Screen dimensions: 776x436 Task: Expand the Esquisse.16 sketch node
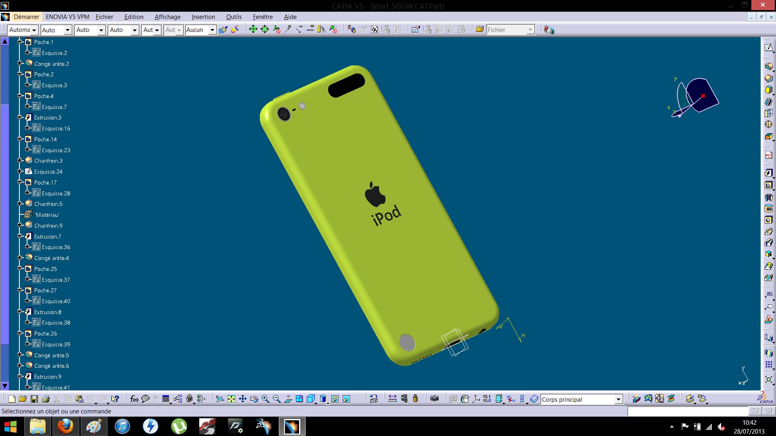click(27, 128)
